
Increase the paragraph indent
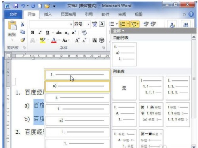point(154,24)
